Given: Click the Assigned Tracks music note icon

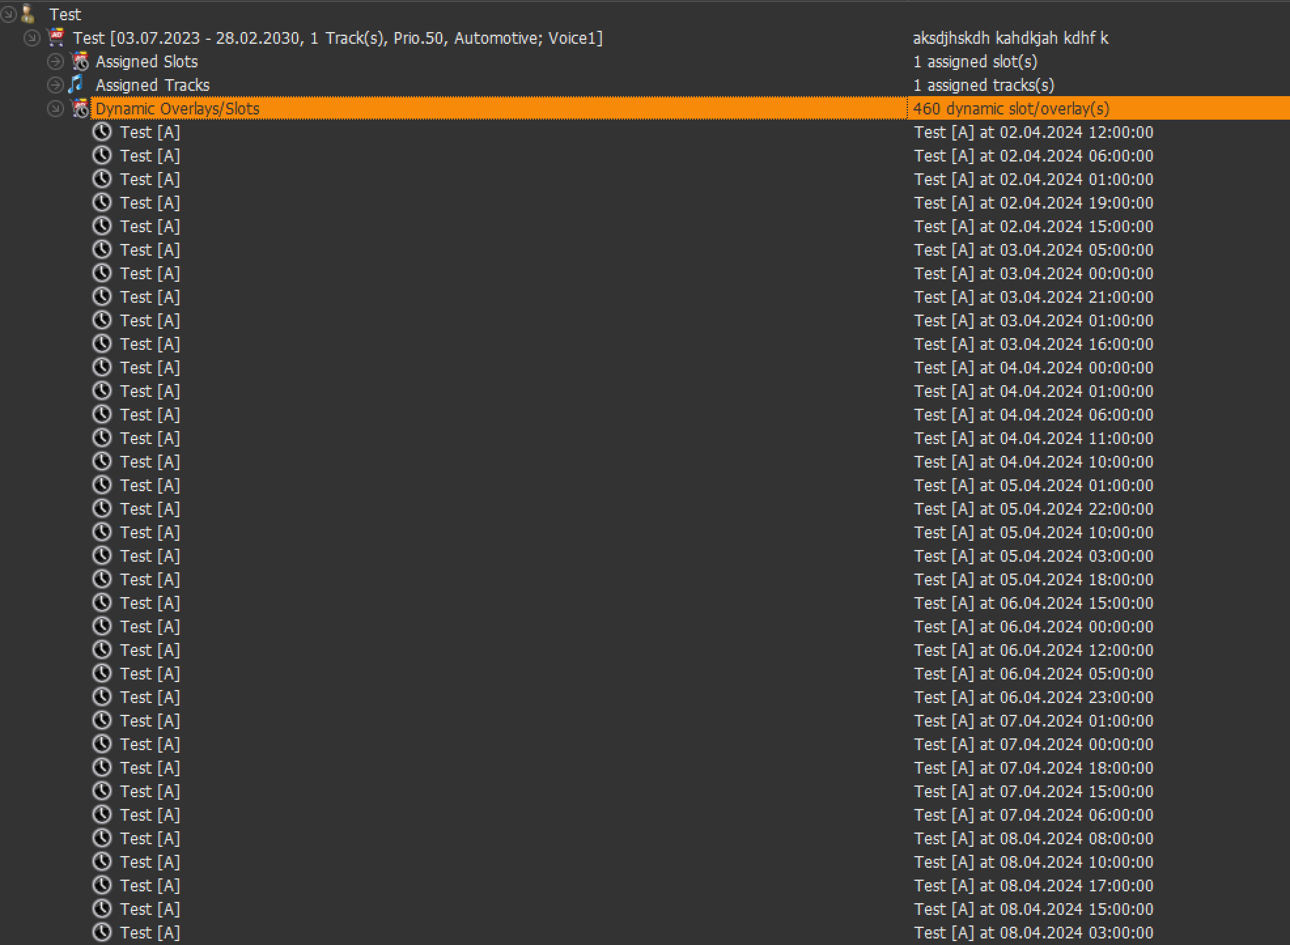Looking at the screenshot, I should pyautogui.click(x=77, y=84).
